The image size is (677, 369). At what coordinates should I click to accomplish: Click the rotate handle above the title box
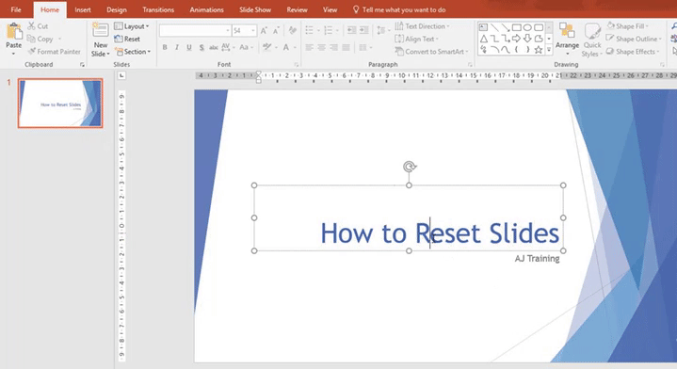410,167
